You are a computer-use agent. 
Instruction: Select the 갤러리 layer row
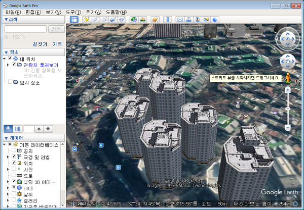pos(30,200)
